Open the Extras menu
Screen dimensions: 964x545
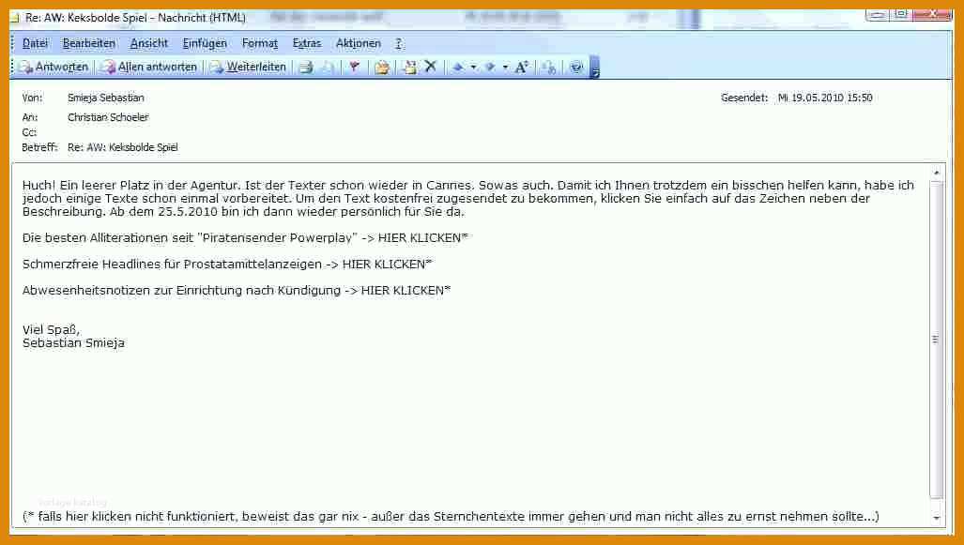(307, 44)
